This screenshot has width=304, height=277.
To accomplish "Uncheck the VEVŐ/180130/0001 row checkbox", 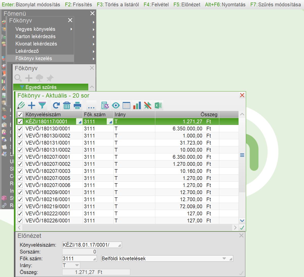I will 20,129.
